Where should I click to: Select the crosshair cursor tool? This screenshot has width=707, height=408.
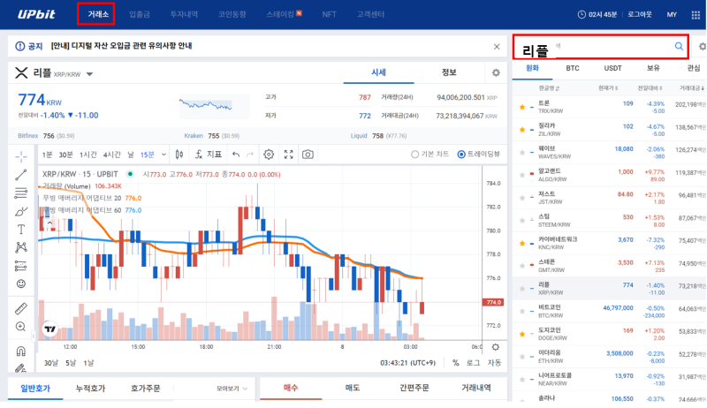point(21,156)
